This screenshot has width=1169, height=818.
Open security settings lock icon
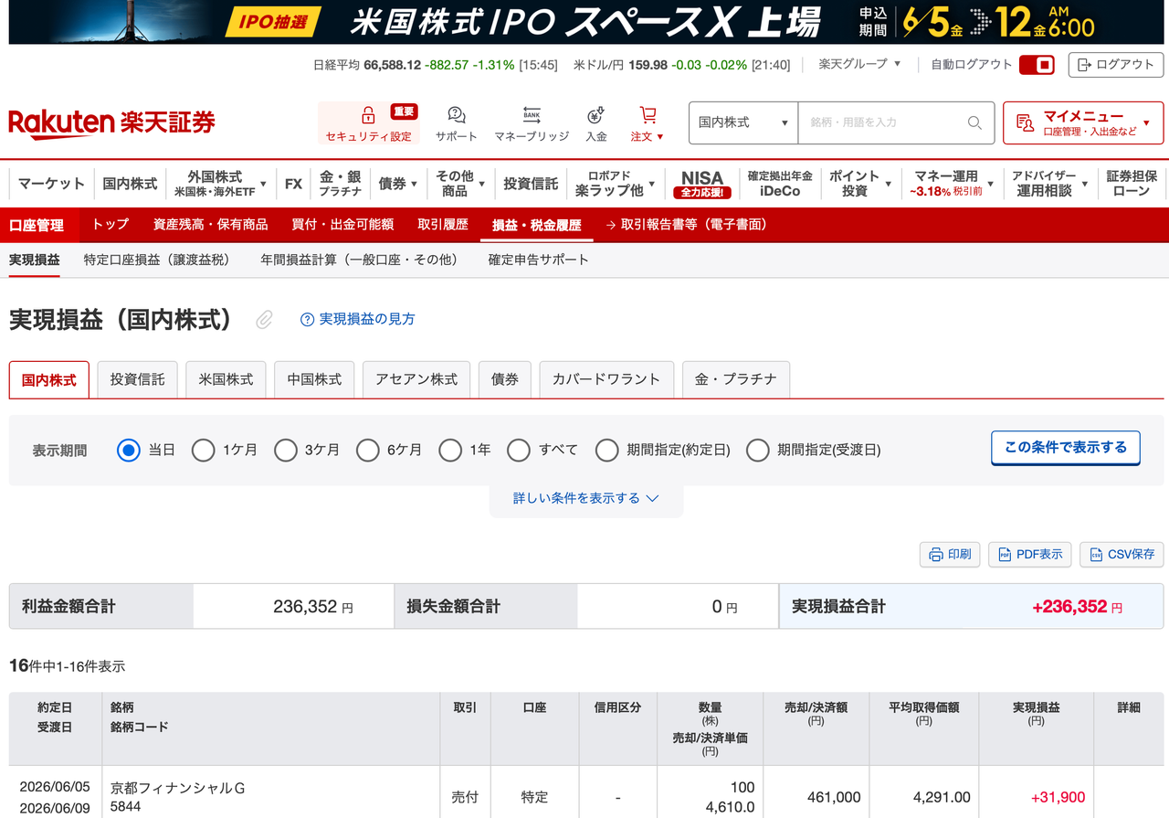click(x=368, y=115)
